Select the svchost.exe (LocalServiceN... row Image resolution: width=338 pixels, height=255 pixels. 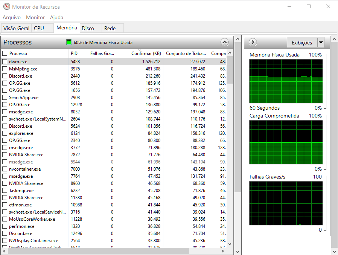pos(114,212)
